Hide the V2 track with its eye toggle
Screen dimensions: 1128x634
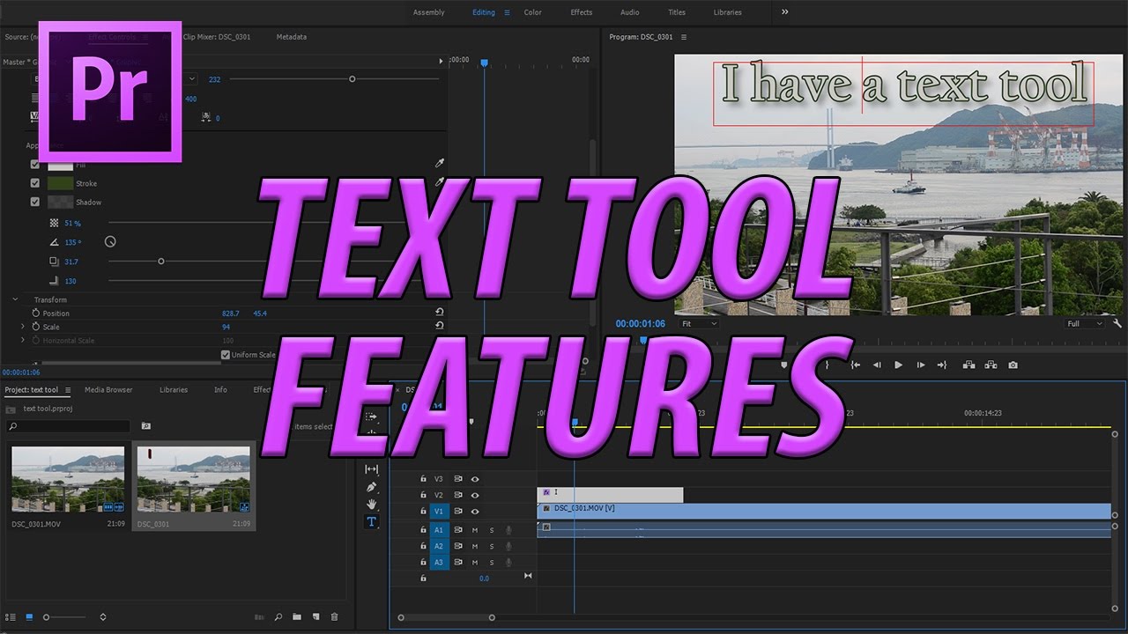(x=474, y=495)
